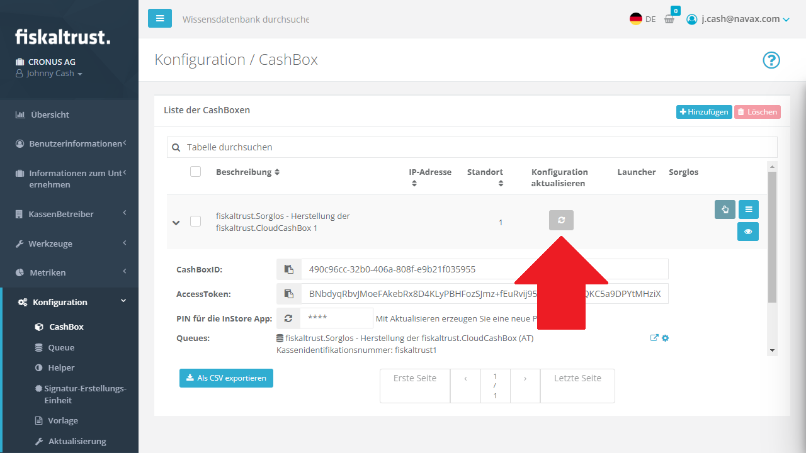Viewport: 806px width, 453px height.
Task: Collapse the fiskaltrust.Sorglos CashBox row
Action: pyautogui.click(x=176, y=222)
